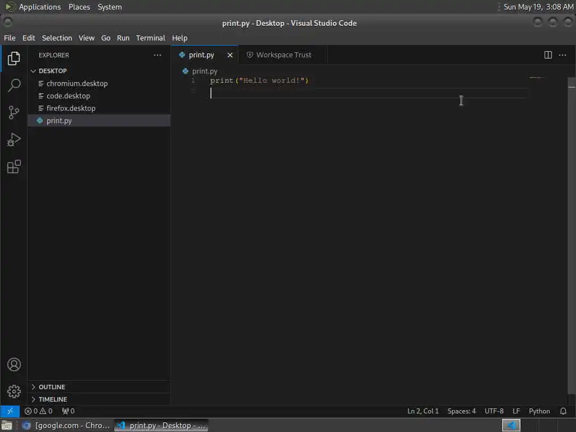Open the Accounts icon in activity bar
Viewport: 576px width, 432px height.
point(14,364)
